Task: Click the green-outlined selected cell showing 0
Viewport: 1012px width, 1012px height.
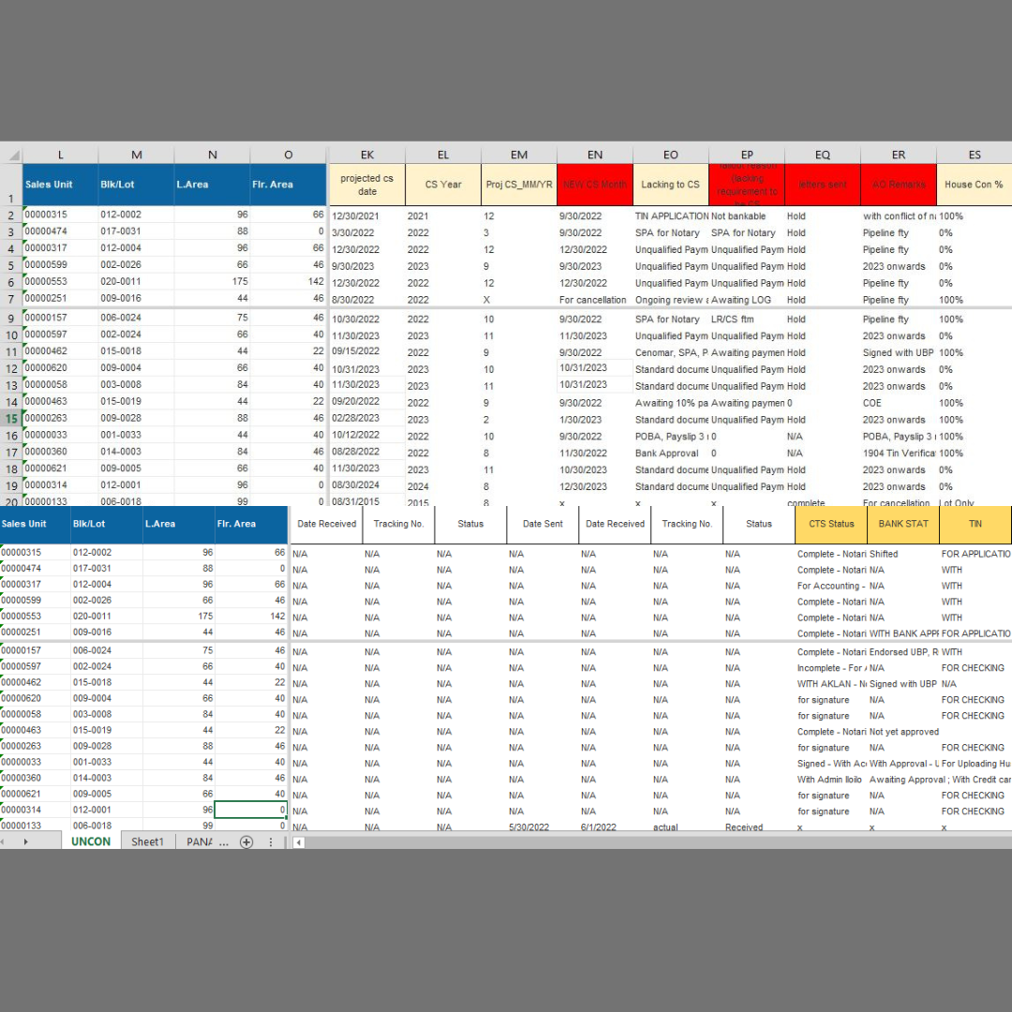Action: click(x=250, y=810)
